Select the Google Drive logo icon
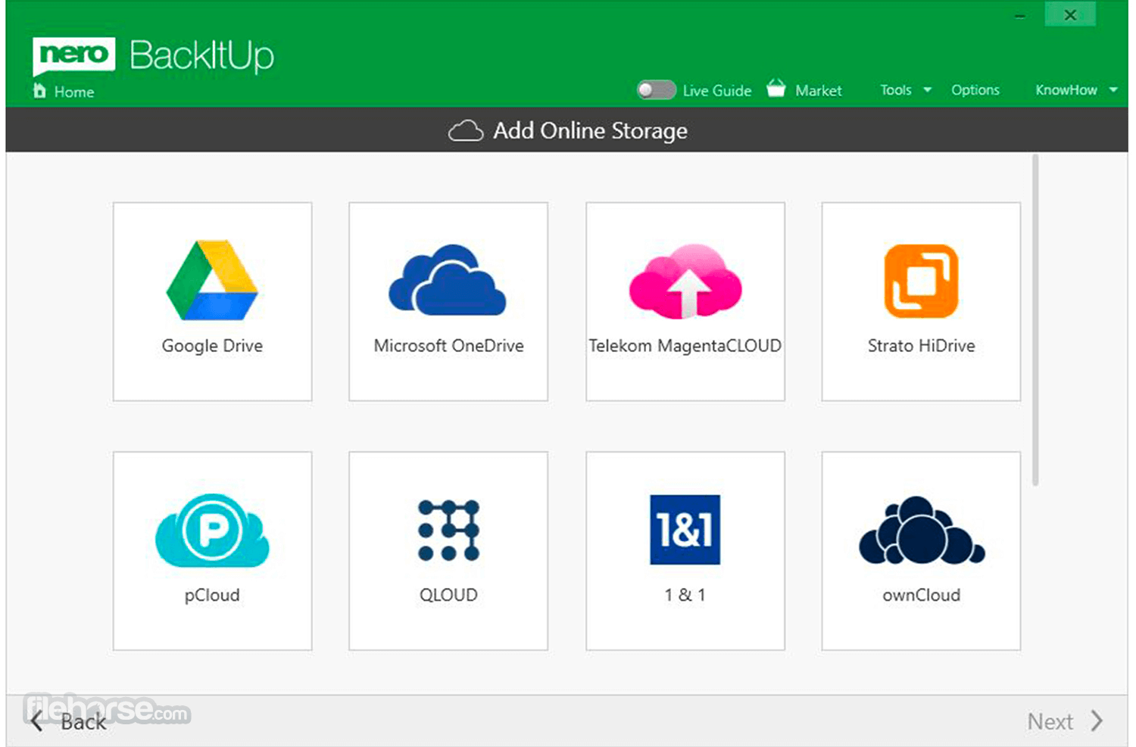 tap(212, 280)
